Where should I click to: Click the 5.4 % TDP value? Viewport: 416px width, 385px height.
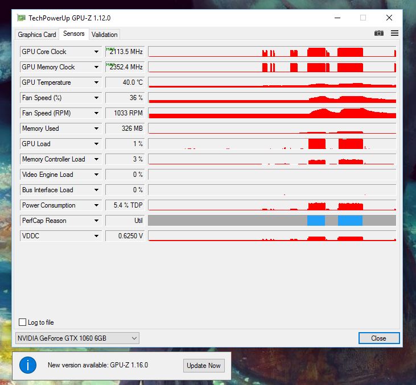click(x=125, y=205)
